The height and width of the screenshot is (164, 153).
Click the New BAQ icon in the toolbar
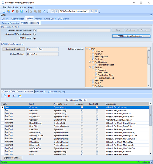coord(4,11)
